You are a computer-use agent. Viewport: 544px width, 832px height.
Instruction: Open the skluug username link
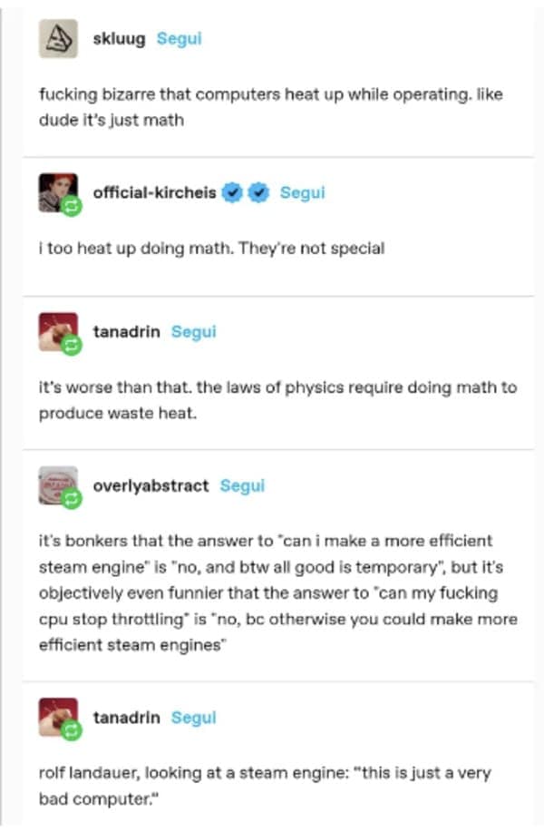[x=119, y=38]
